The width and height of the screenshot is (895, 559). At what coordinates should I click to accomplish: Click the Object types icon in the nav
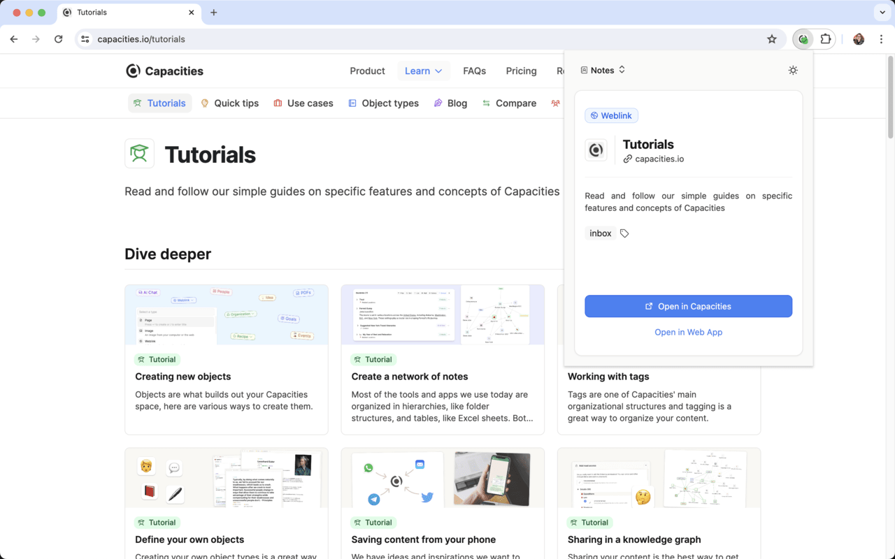pyautogui.click(x=354, y=103)
